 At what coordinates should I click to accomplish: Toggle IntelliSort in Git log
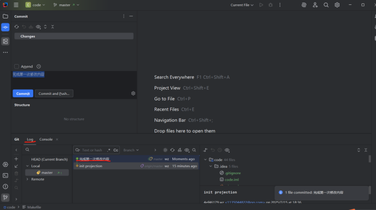[x=165, y=150]
